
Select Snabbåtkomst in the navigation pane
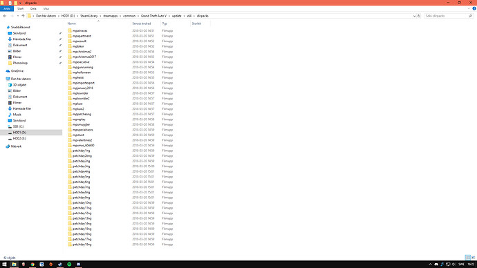(x=20, y=28)
